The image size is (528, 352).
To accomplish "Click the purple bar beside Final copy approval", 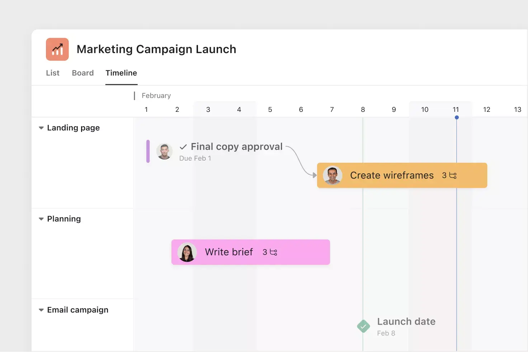I will pyautogui.click(x=147, y=151).
